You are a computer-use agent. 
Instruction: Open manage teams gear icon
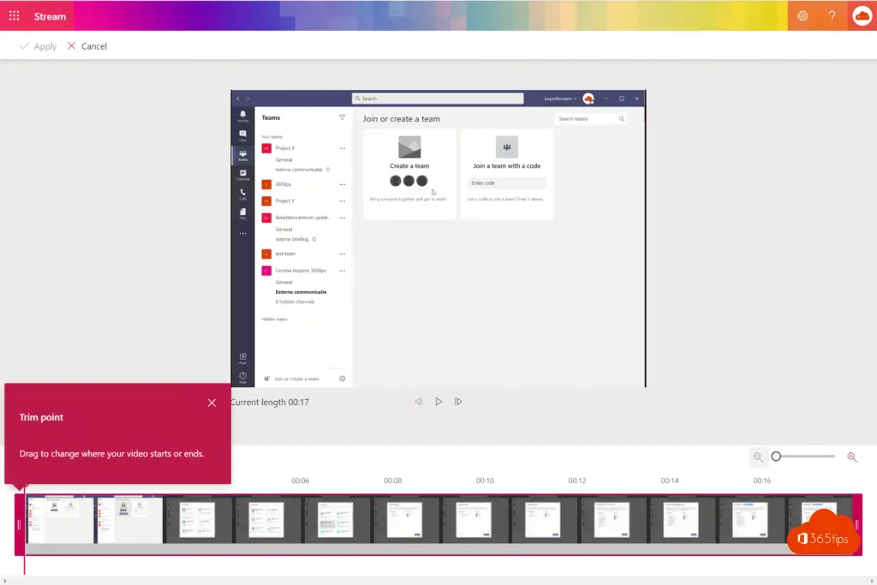(343, 379)
